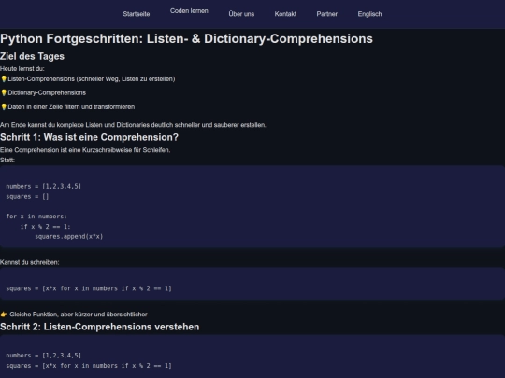Image resolution: width=505 pixels, height=378 pixels.
Task: Click the text 'Heute lernst du:'
Action: pos(22,68)
